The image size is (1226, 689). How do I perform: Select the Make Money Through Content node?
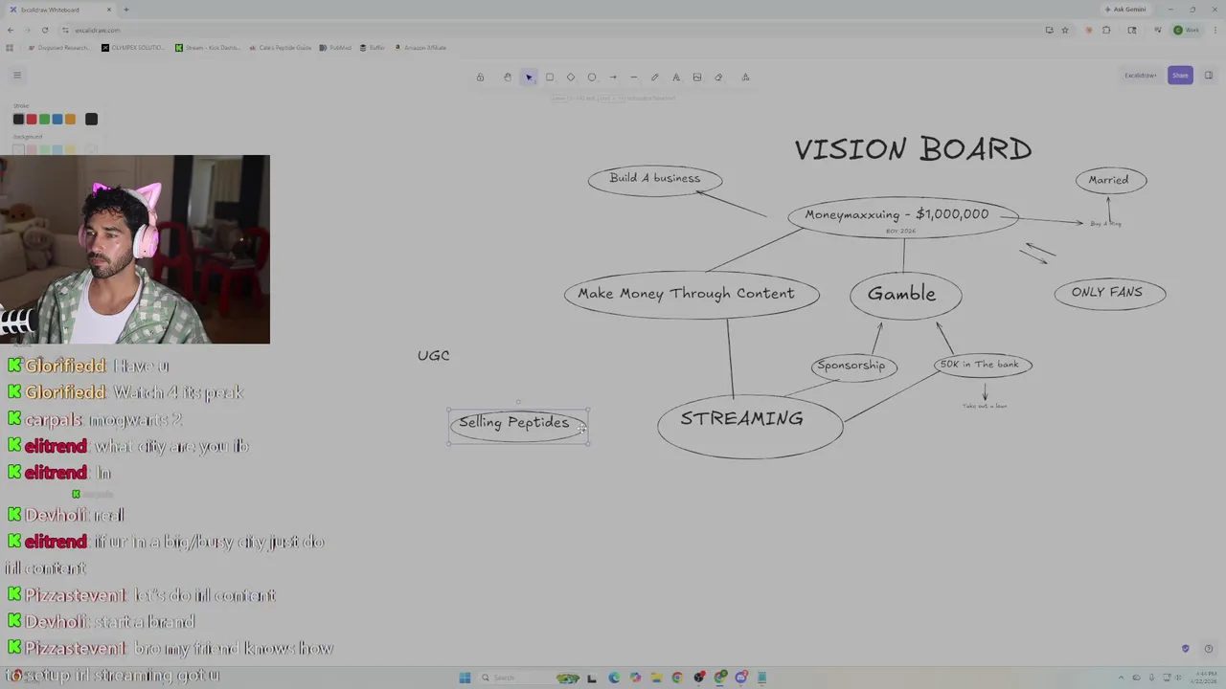coord(692,294)
